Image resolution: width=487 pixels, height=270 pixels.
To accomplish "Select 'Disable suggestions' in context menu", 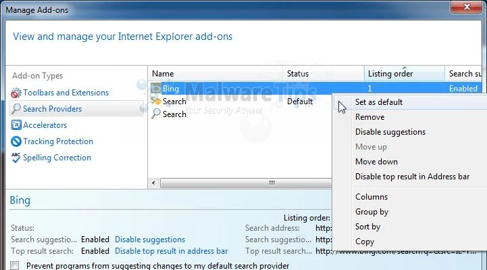I will pos(390,132).
